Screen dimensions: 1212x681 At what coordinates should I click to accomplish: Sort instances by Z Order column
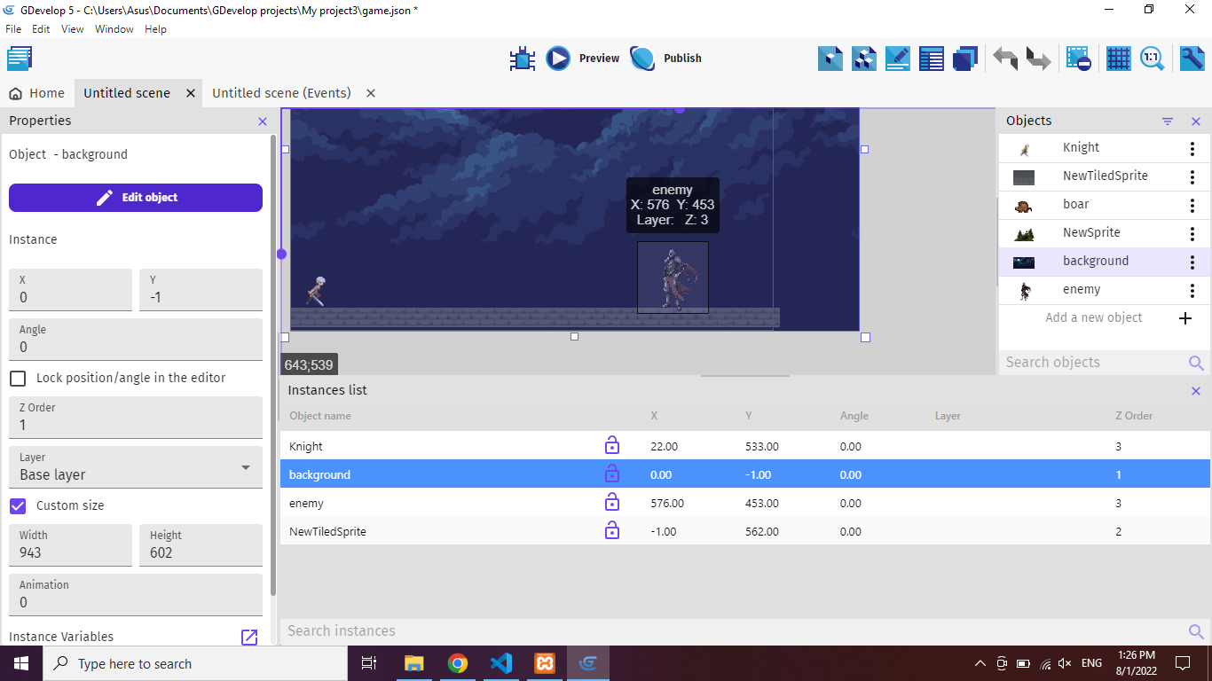1134,416
